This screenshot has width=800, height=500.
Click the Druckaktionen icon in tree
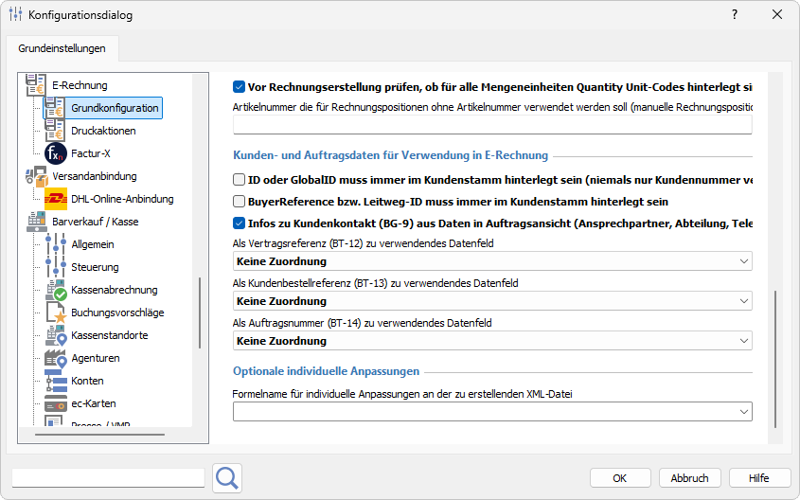point(55,131)
